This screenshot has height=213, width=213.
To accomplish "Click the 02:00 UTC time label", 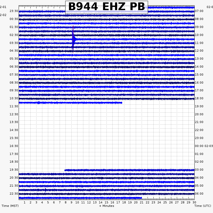I will [x=199, y=162].
